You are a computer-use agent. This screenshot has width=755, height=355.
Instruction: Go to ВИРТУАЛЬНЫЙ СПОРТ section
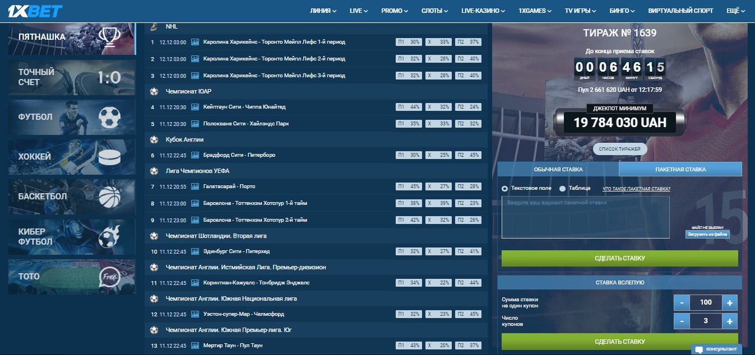pos(680,11)
